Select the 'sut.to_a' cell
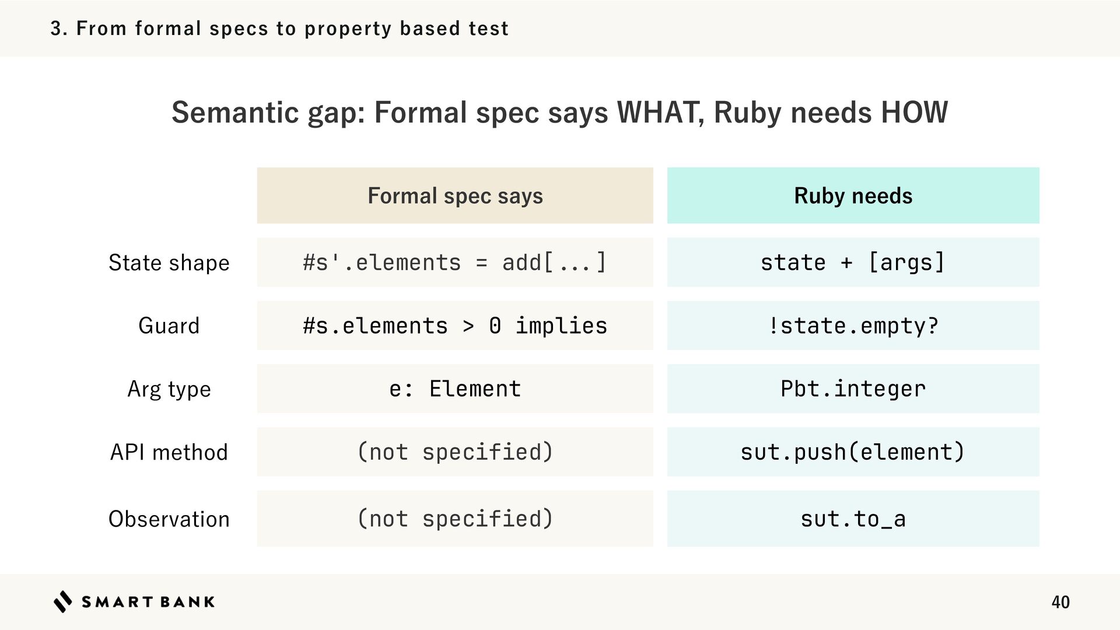 [x=853, y=519]
